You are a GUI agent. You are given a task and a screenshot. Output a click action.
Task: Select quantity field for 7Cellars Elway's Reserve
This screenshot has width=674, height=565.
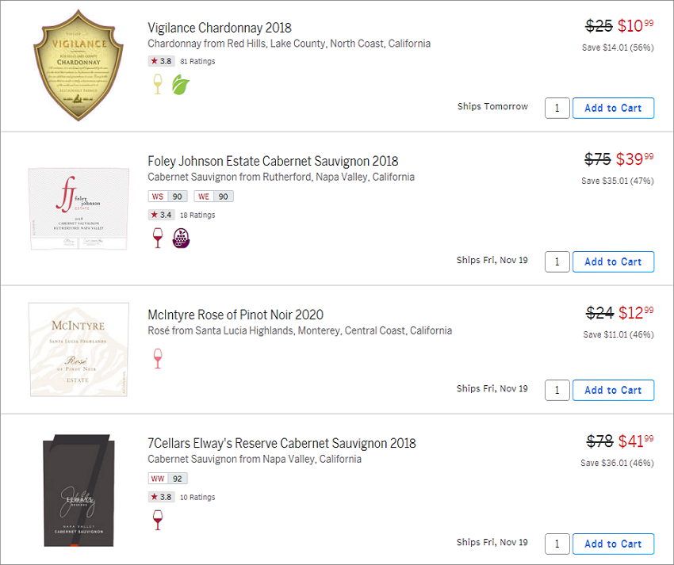pyautogui.click(x=557, y=544)
